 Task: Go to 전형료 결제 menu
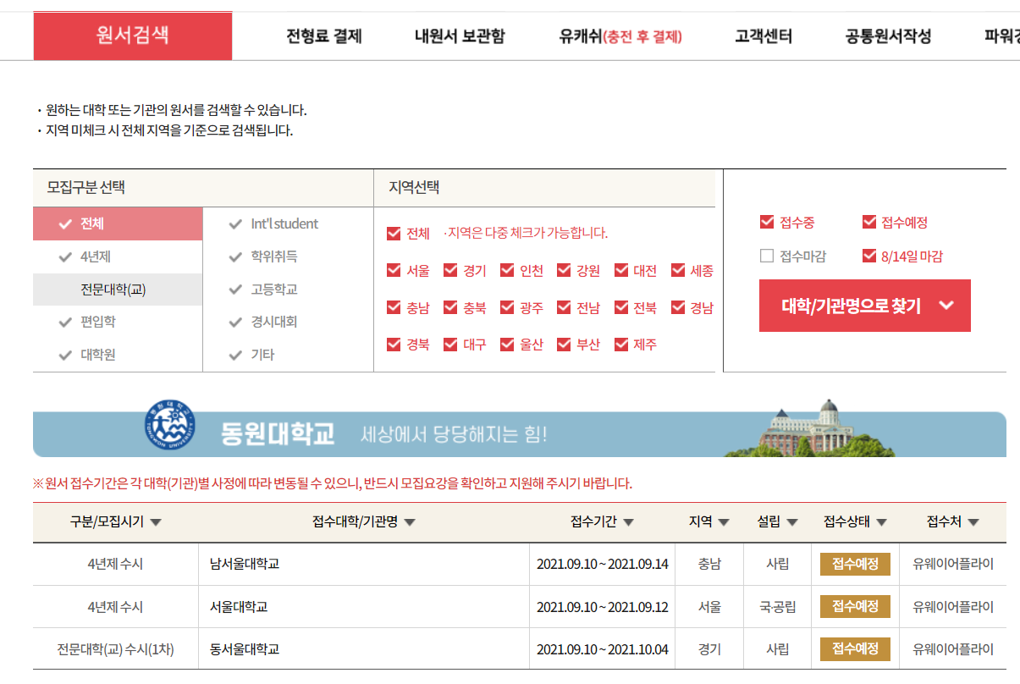click(324, 36)
